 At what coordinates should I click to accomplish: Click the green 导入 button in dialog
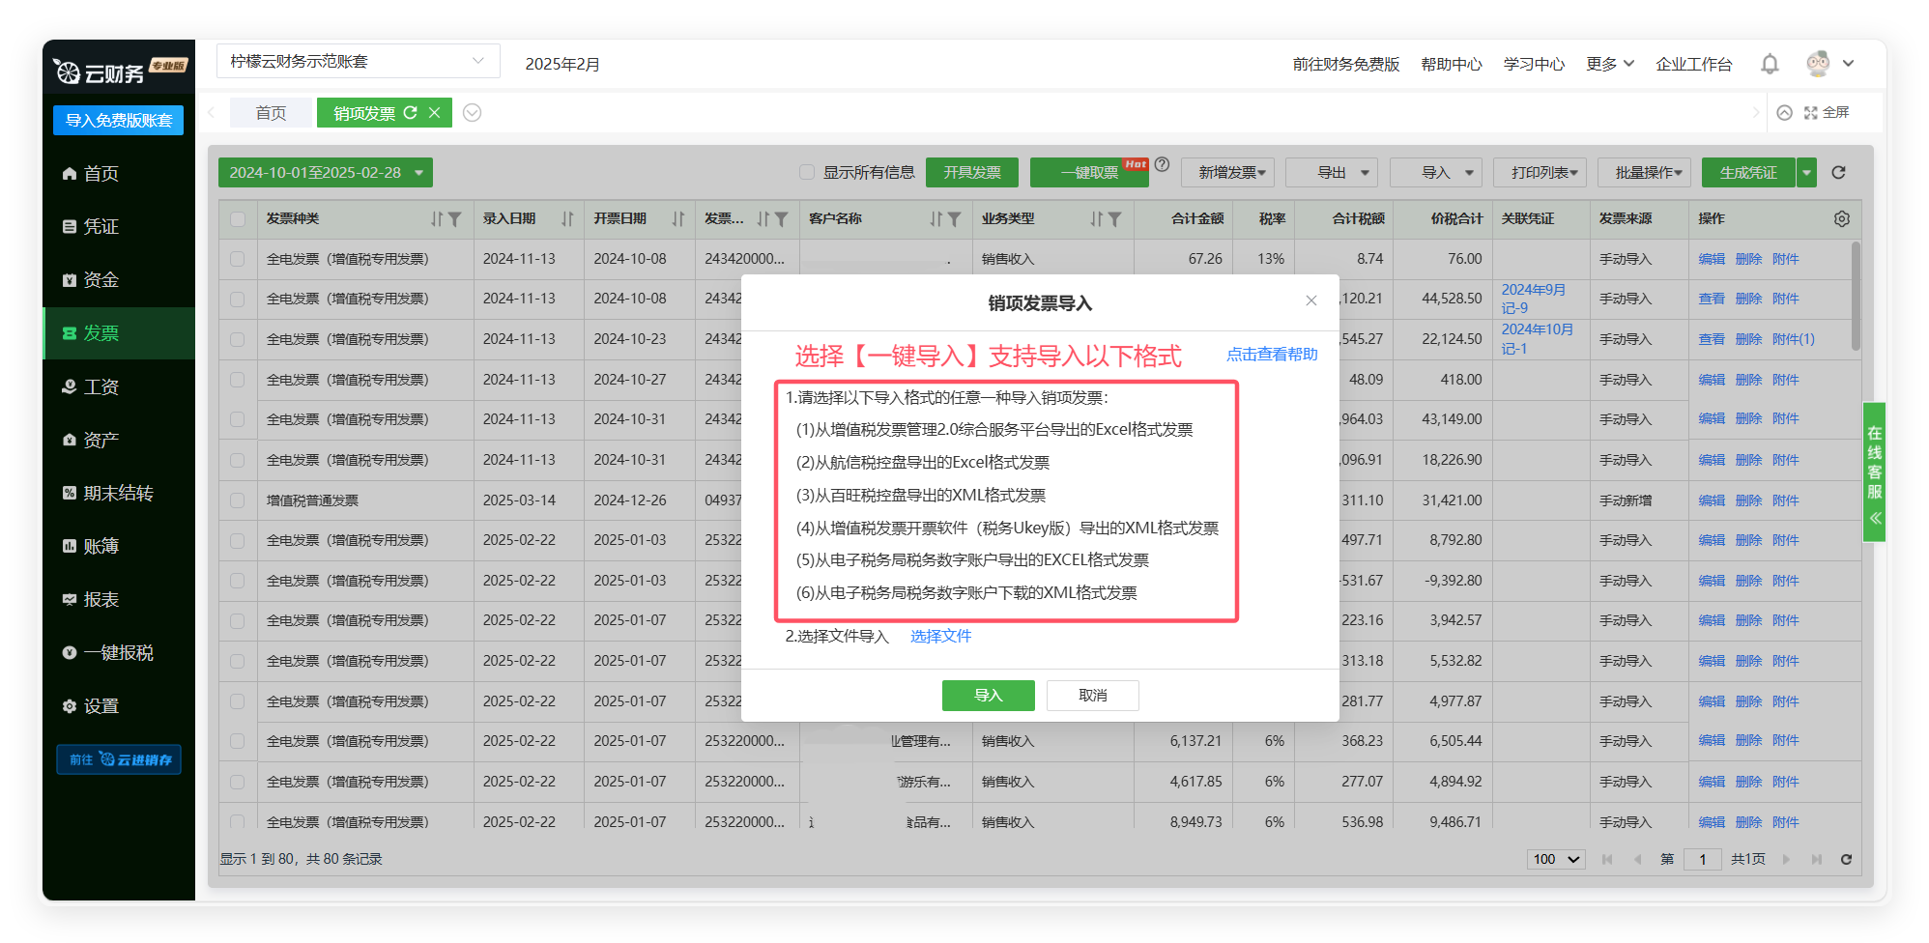tap(988, 696)
